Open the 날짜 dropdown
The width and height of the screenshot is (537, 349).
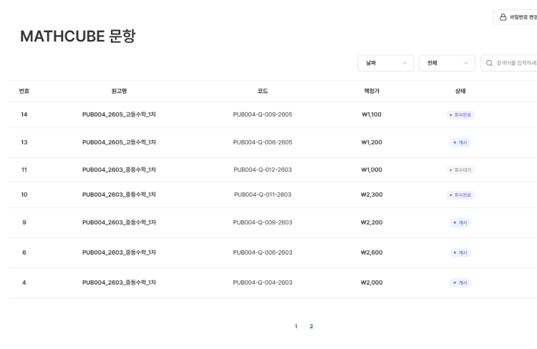386,63
